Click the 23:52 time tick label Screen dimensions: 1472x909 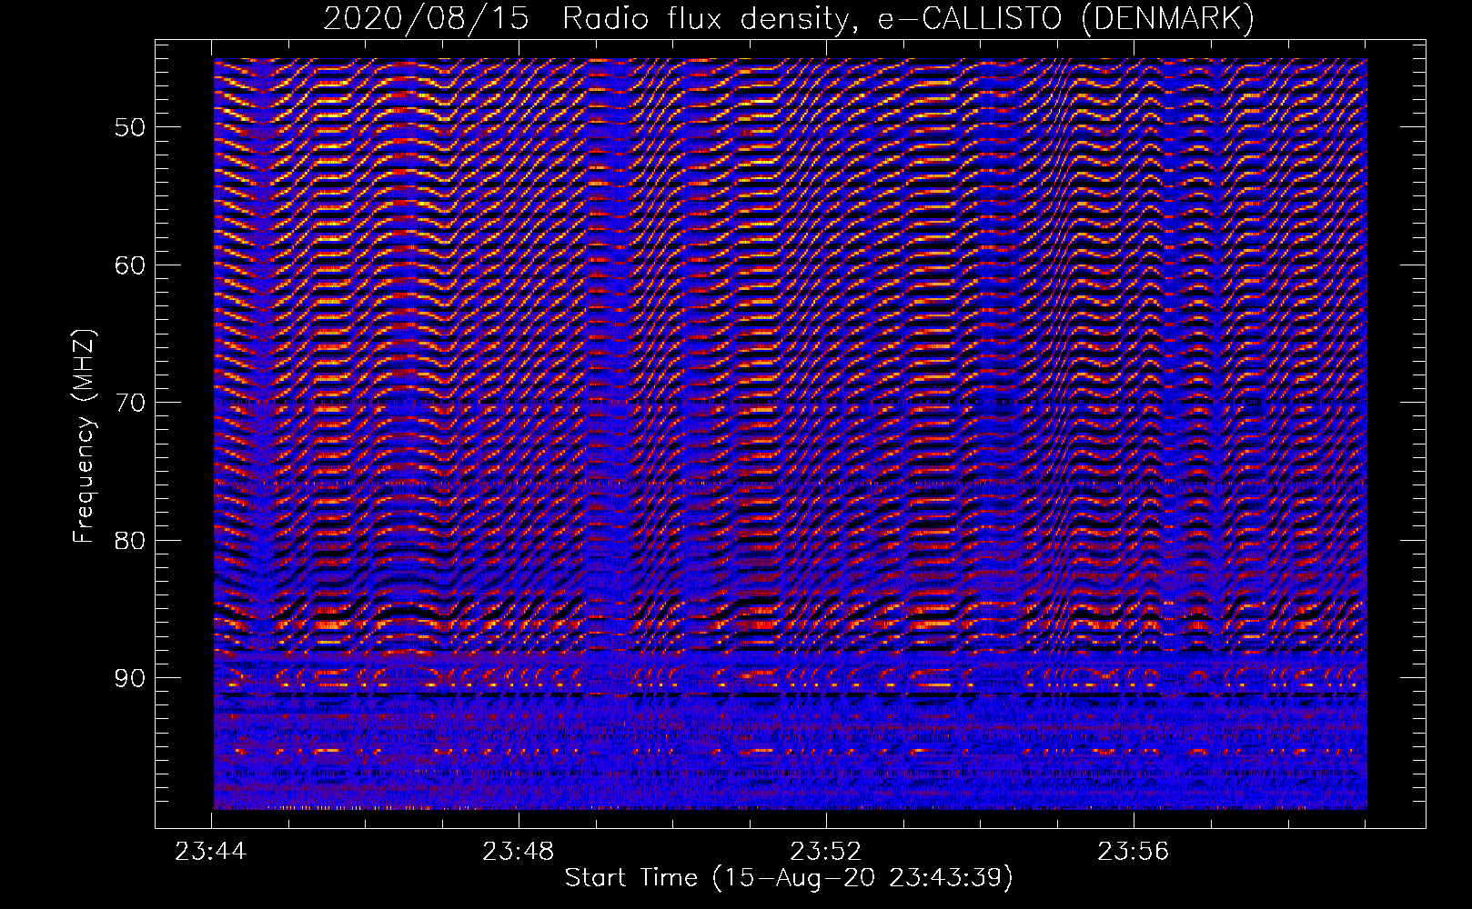826,852
